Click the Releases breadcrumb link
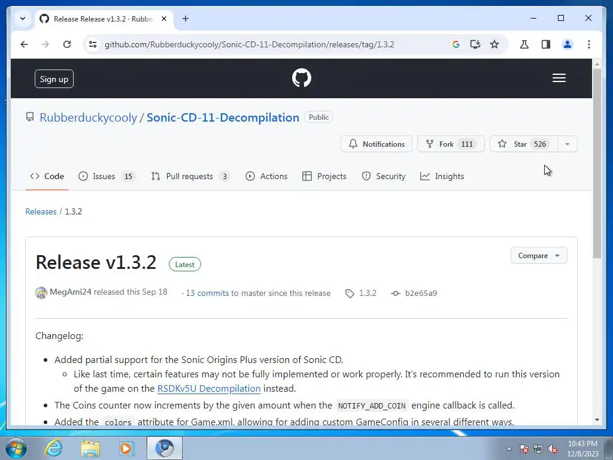The image size is (613, 460). point(41,211)
